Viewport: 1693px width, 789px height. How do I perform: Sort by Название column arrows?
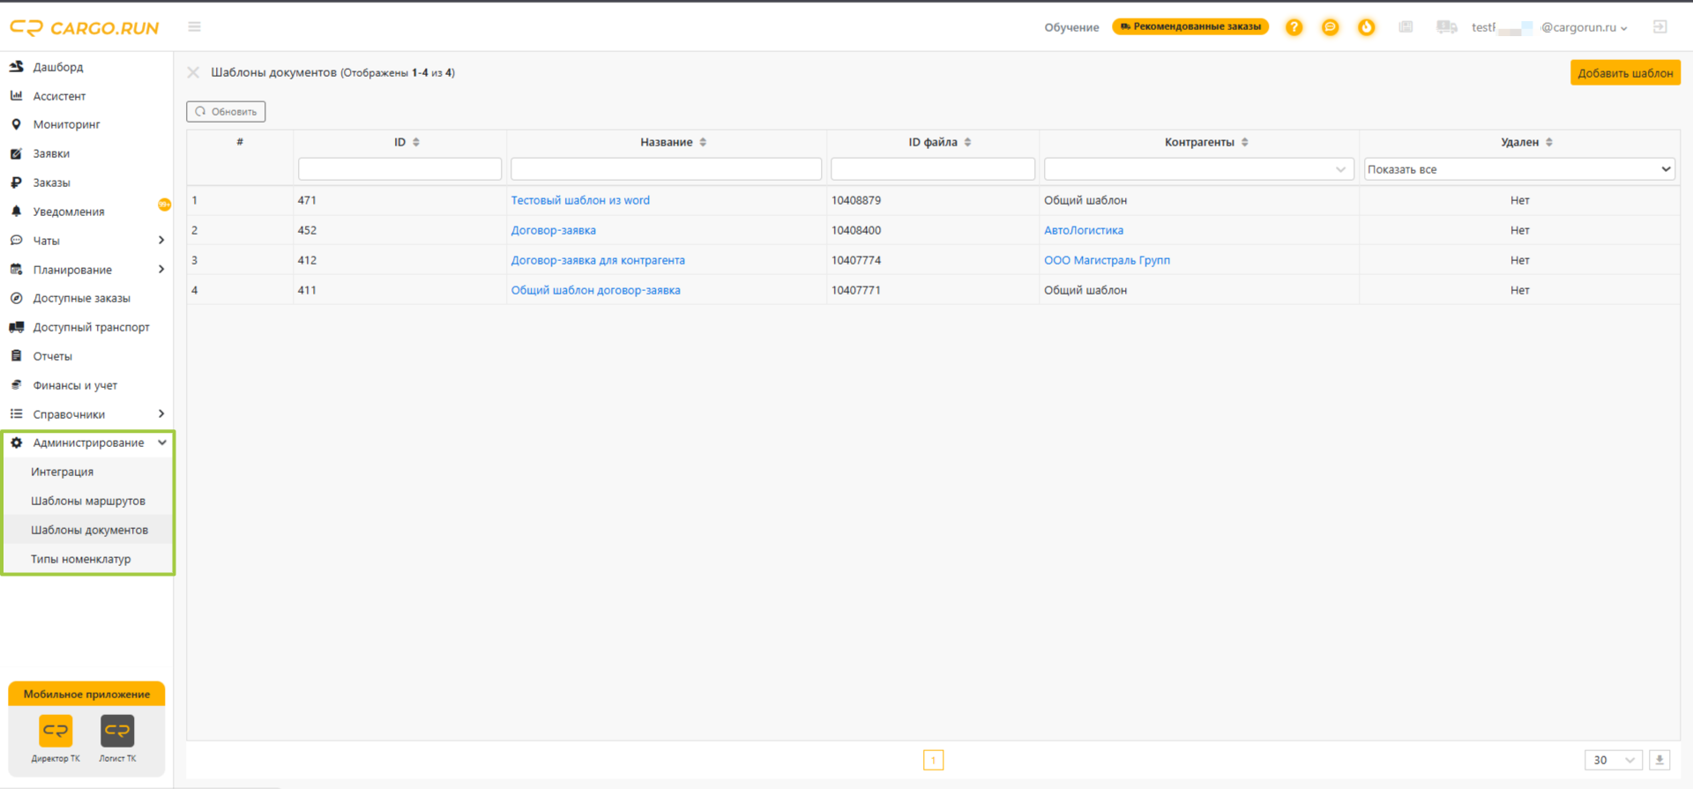703,142
